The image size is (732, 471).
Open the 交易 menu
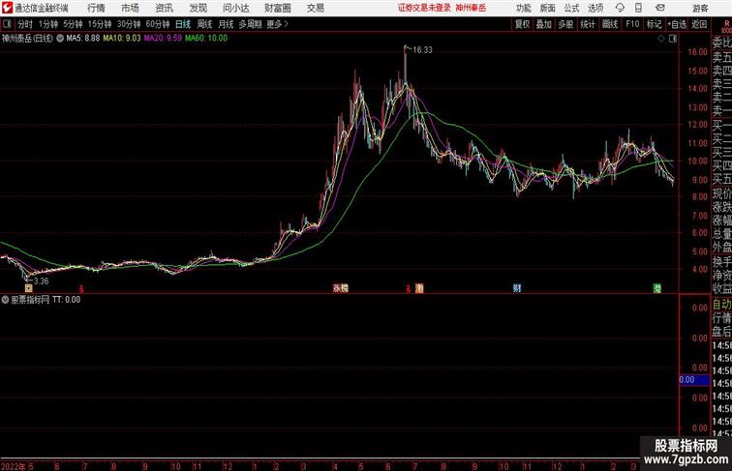pyautogui.click(x=316, y=8)
